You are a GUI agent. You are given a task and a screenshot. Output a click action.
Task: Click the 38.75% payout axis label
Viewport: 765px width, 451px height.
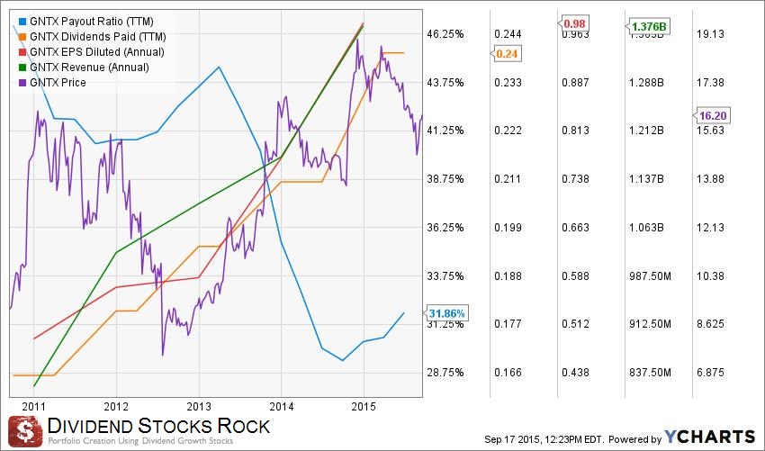click(x=445, y=179)
